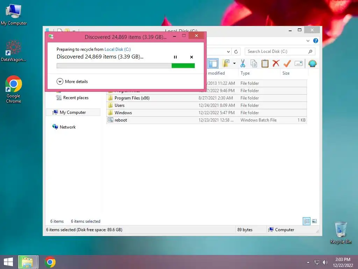Click File Explorer taskbar button
This screenshot has width=358, height=269.
pos(28,262)
